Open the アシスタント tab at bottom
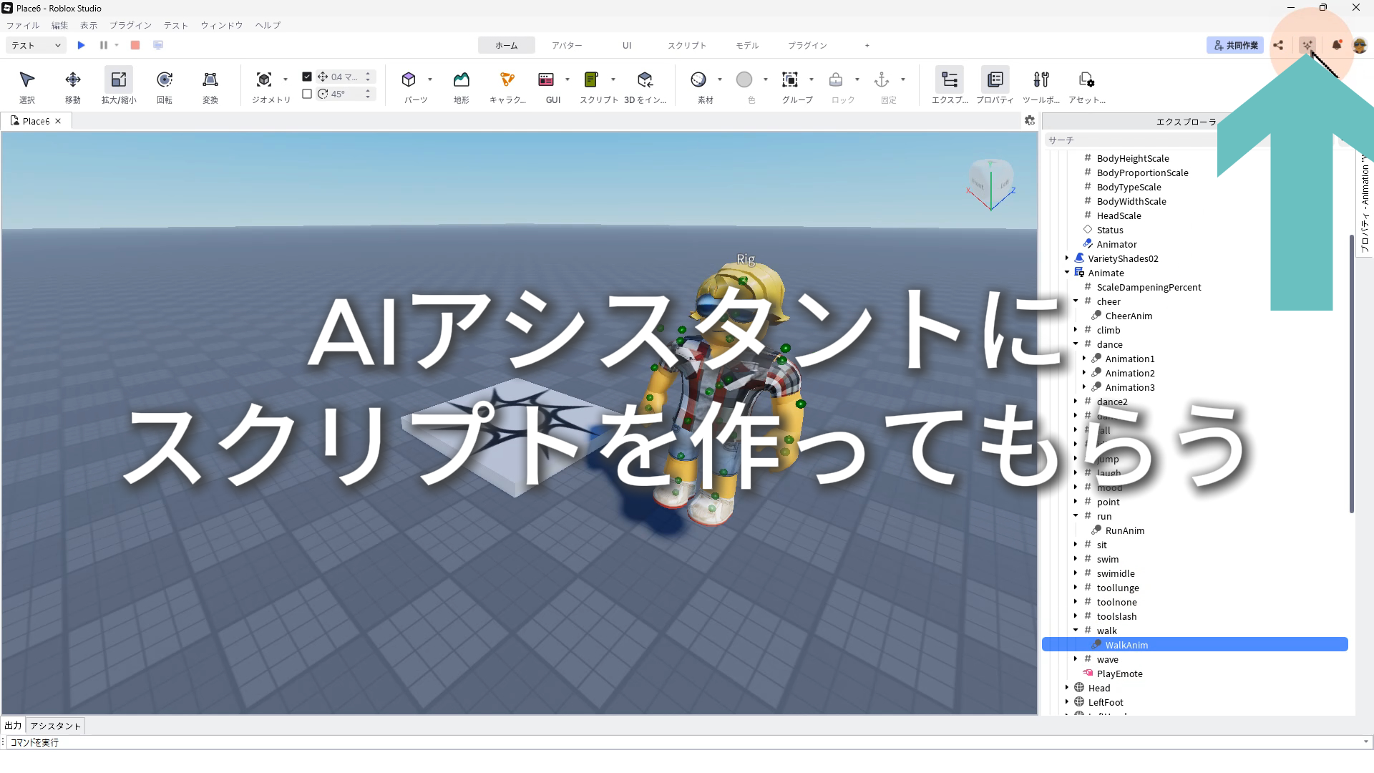This screenshot has width=1374, height=773. (55, 726)
